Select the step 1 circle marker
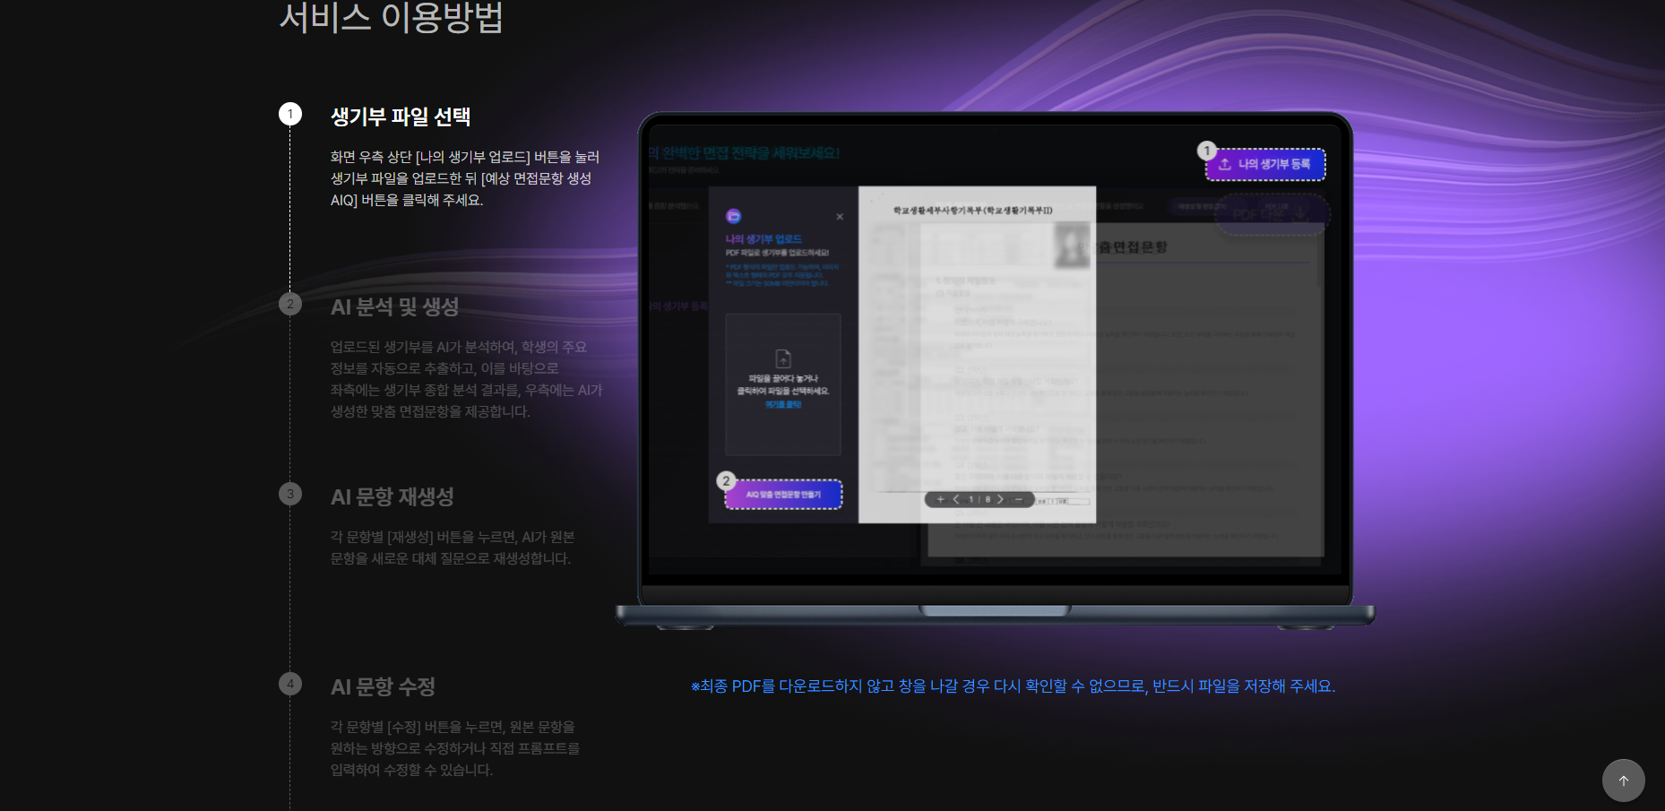 click(x=290, y=115)
